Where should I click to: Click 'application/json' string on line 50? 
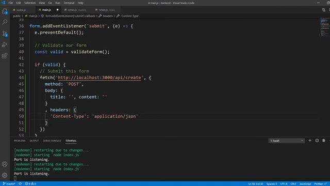pyautogui.click(x=115, y=116)
